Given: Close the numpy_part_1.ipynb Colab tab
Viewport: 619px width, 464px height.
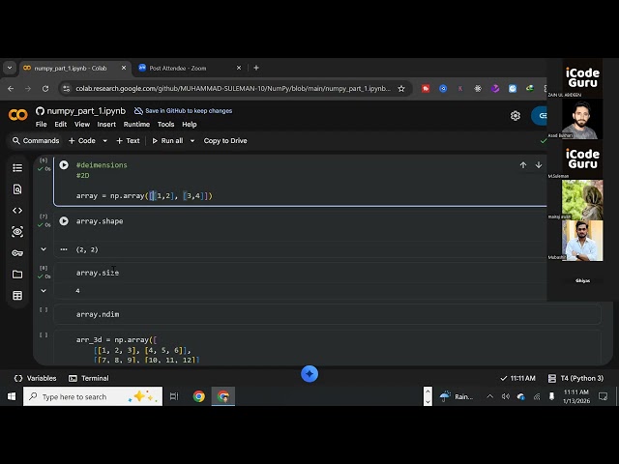Looking at the screenshot, I should tap(124, 68).
